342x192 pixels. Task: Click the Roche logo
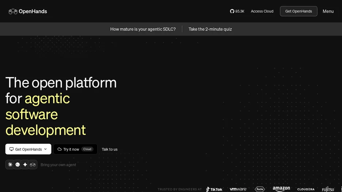[259, 189]
